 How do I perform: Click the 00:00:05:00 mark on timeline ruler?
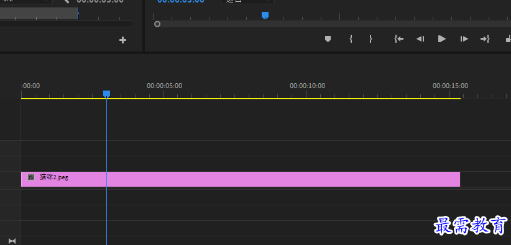(x=164, y=86)
